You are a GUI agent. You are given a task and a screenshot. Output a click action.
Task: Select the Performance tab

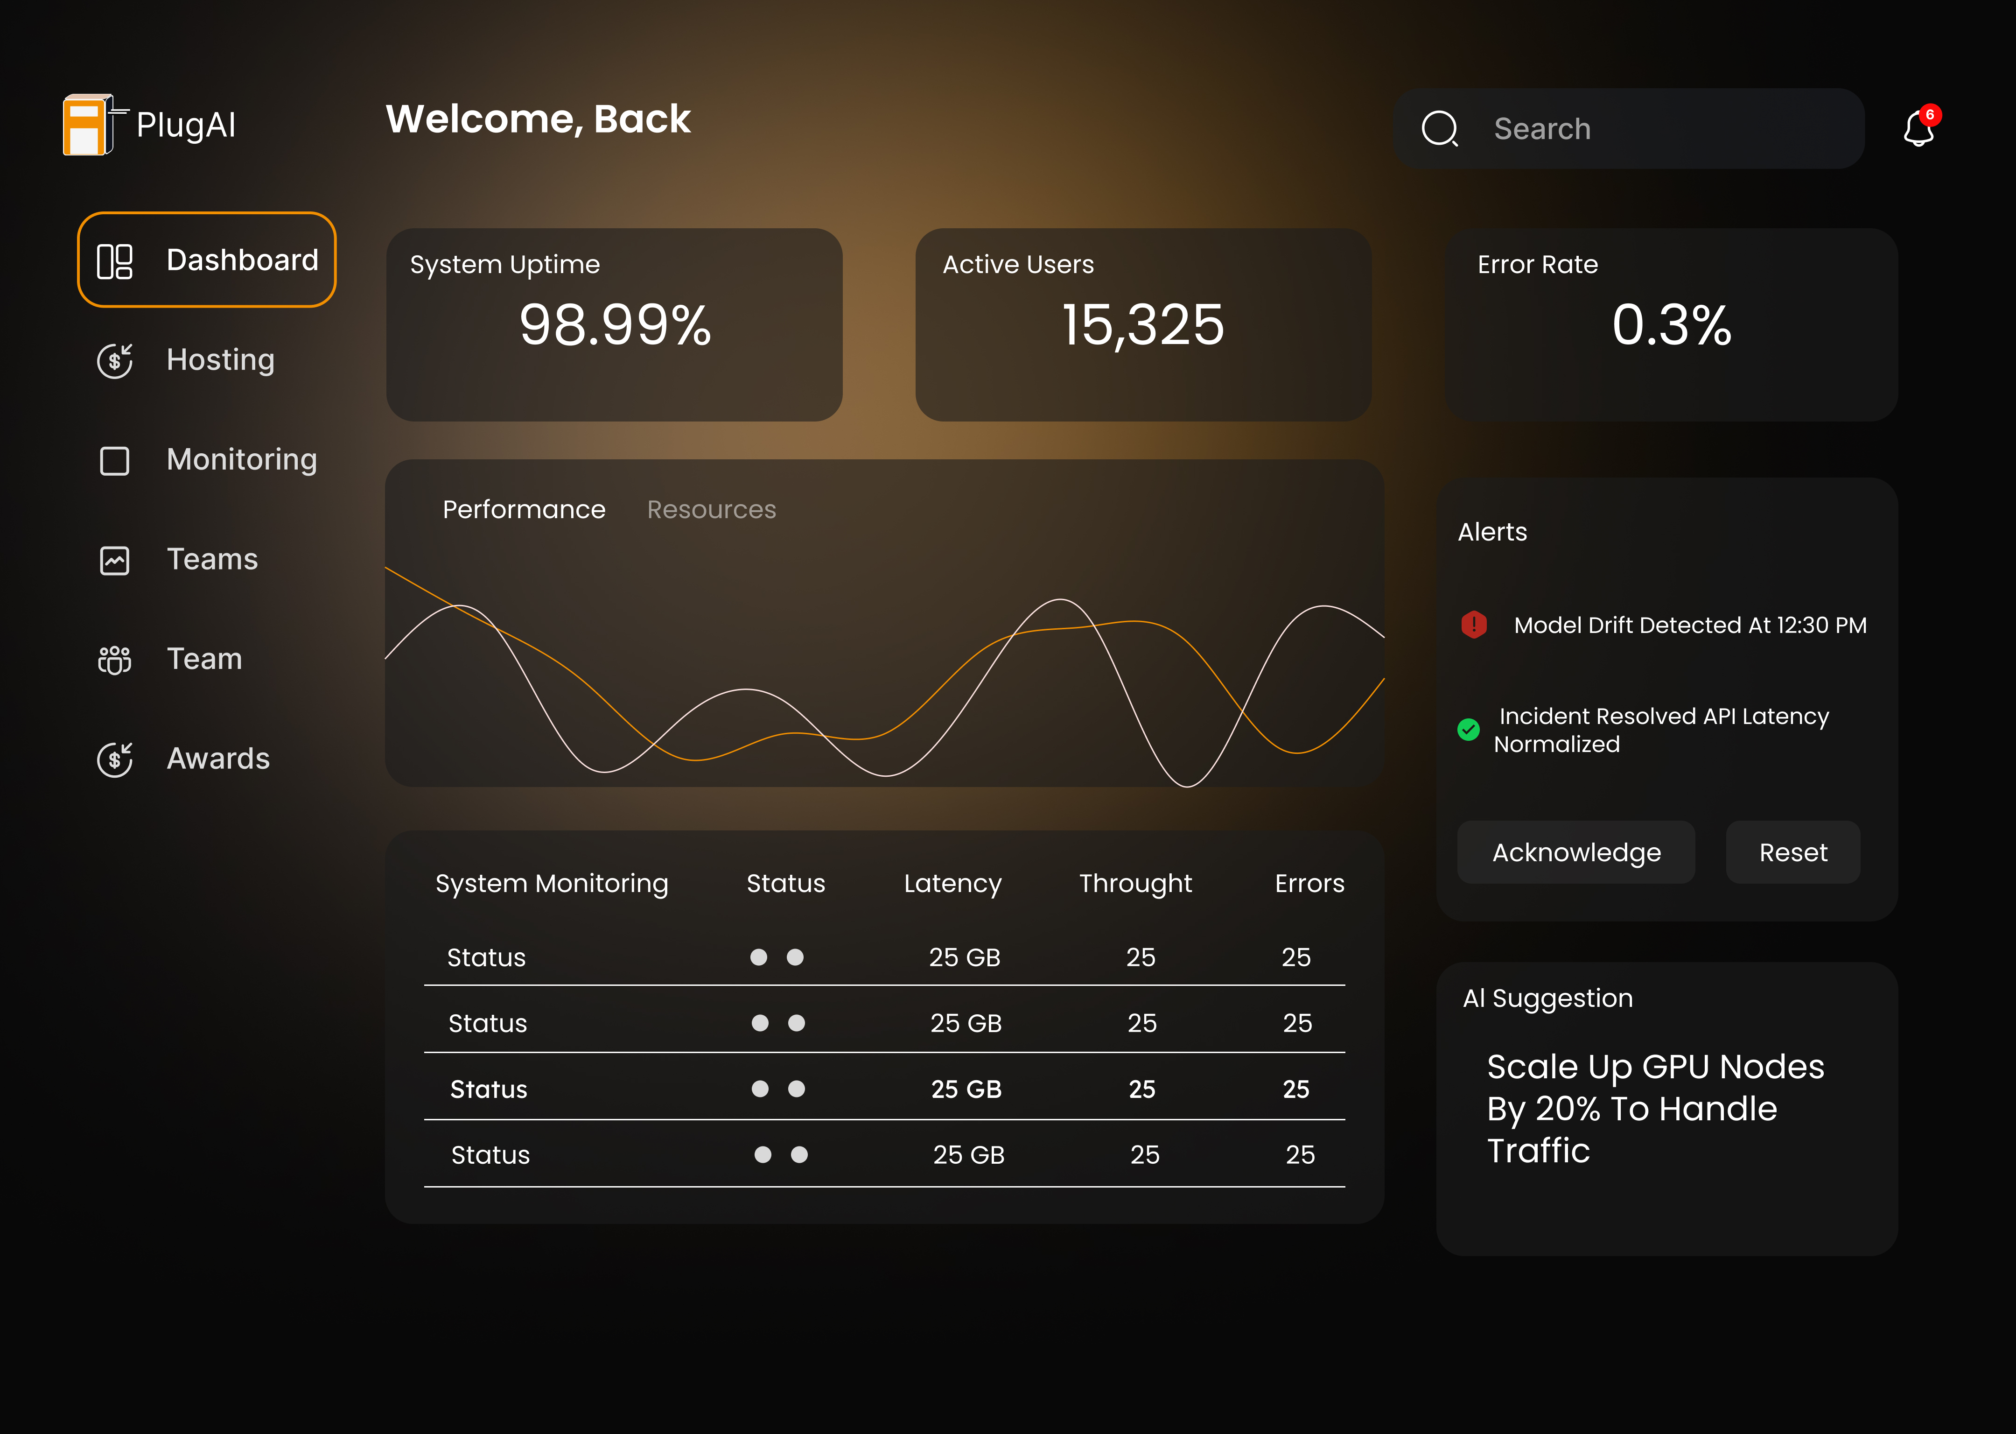click(x=524, y=509)
